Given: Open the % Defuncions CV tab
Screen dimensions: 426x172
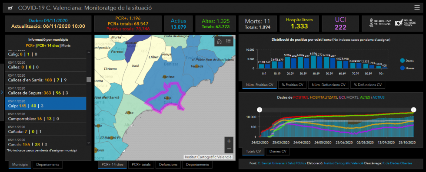Looking at the screenshot, I should tap(368, 85).
